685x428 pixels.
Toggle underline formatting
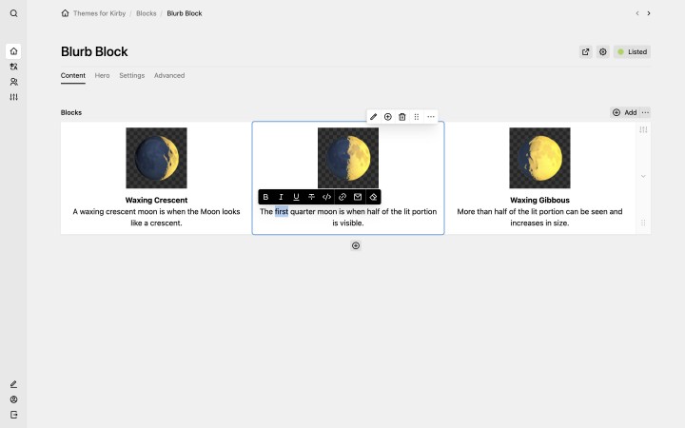click(x=296, y=197)
